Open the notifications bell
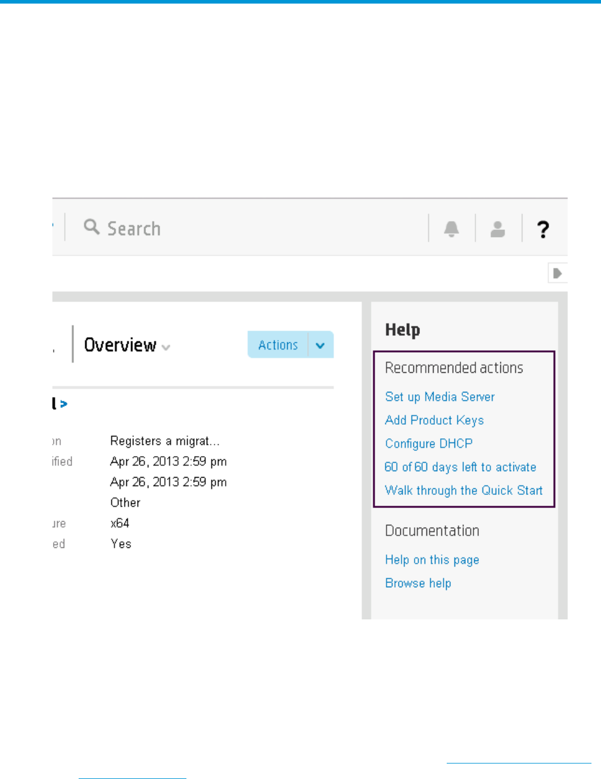 pos(451,229)
